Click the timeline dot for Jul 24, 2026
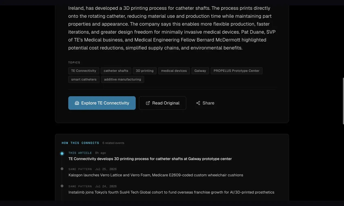 pyautogui.click(x=62, y=186)
